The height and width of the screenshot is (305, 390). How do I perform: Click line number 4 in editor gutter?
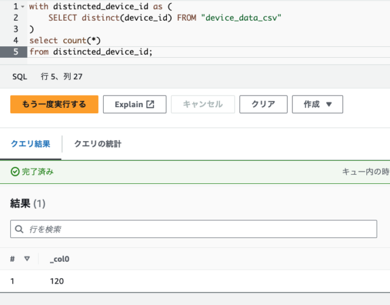(16, 40)
